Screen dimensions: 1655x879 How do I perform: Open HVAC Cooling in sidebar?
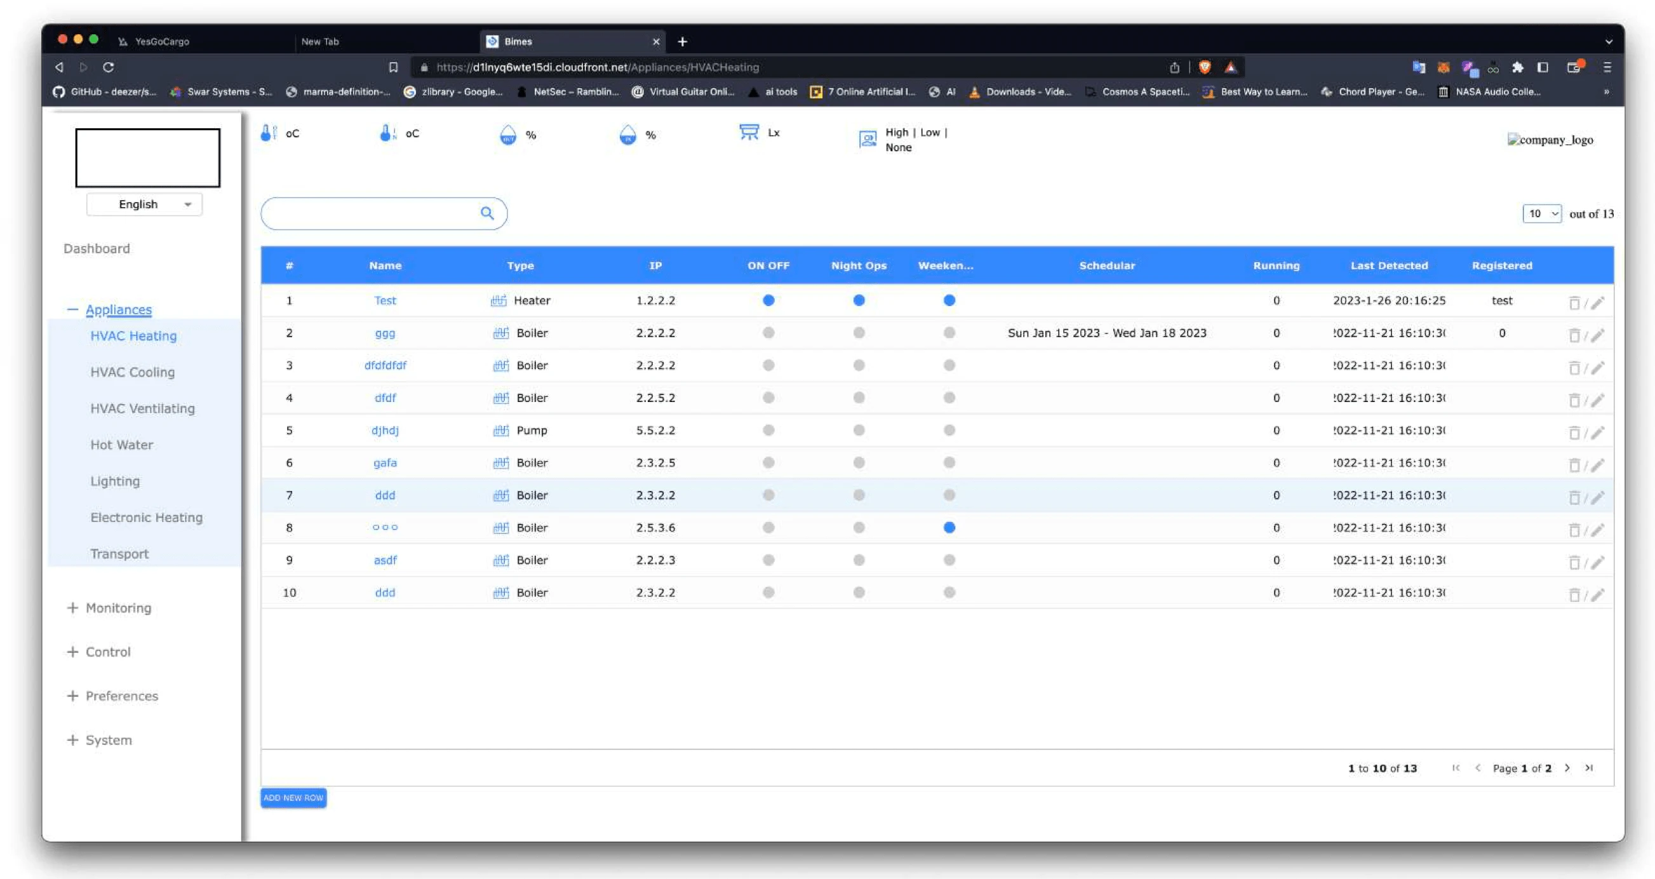click(x=132, y=372)
